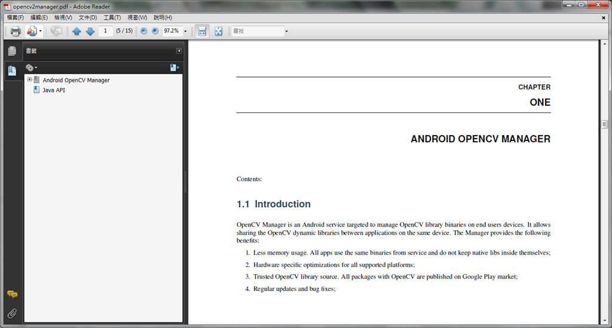
Task: Click the page number input field
Action: [105, 31]
